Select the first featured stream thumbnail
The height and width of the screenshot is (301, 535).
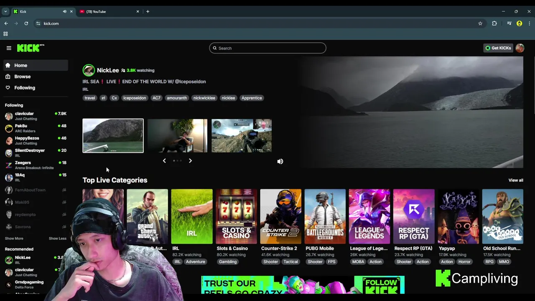pyautogui.click(x=113, y=136)
